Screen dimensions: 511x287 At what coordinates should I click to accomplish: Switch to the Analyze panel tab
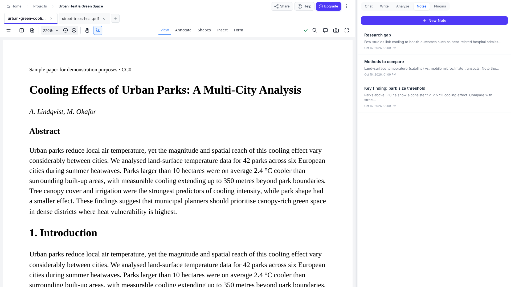[x=403, y=6]
